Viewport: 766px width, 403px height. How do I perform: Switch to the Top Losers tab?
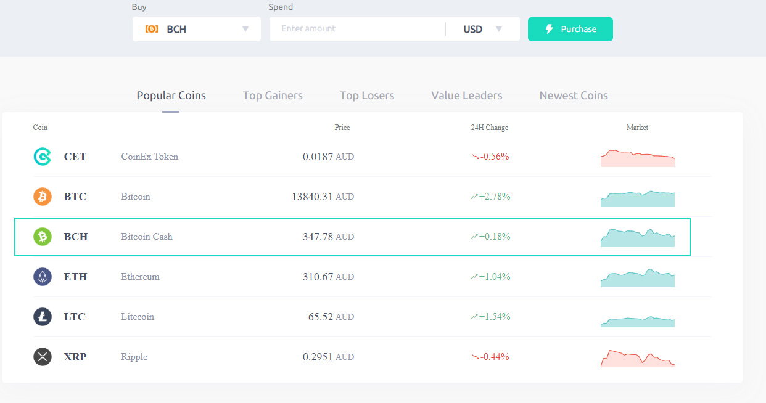click(367, 96)
